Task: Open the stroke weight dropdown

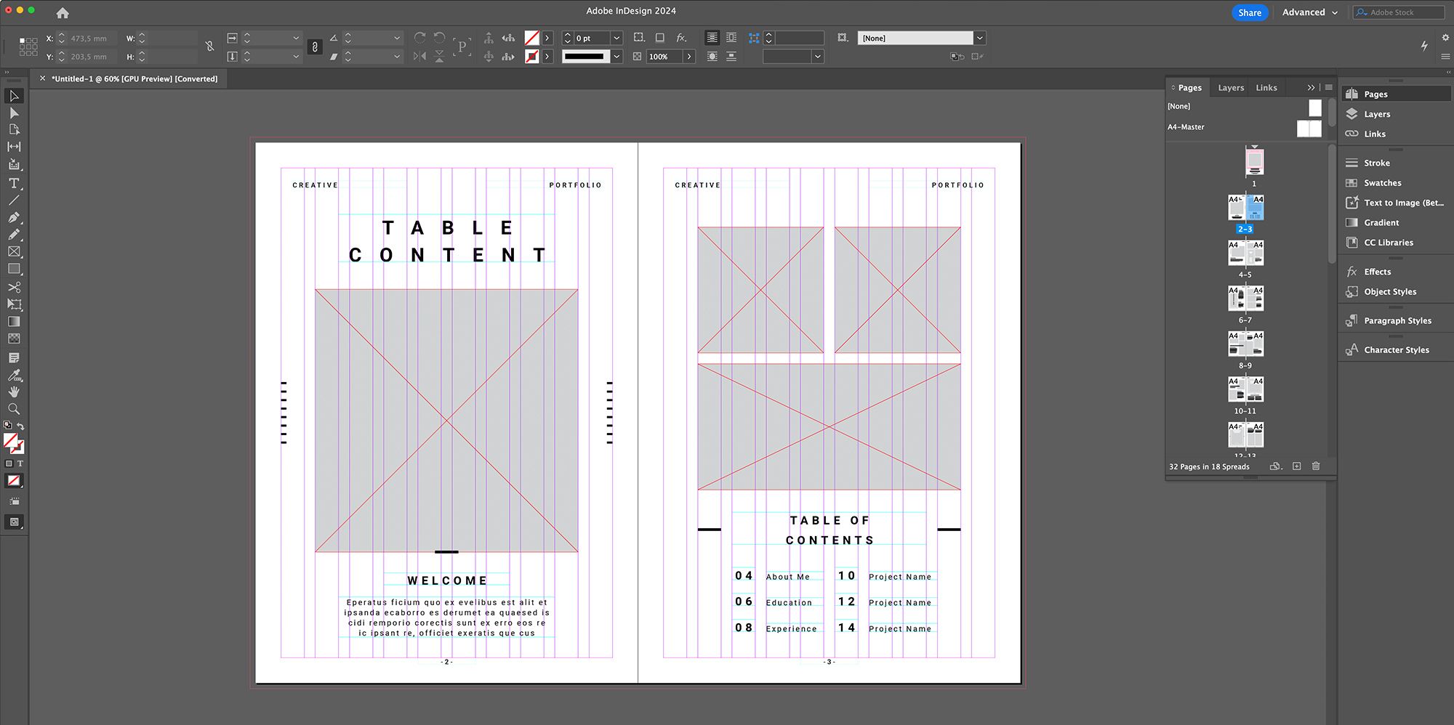Action: pos(616,38)
